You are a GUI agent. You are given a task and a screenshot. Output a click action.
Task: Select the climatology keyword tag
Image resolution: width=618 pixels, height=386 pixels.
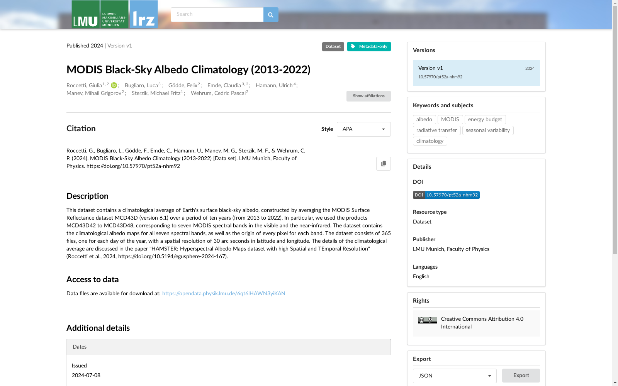point(430,141)
